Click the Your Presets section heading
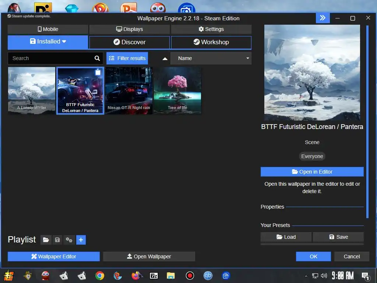 pyautogui.click(x=275, y=225)
